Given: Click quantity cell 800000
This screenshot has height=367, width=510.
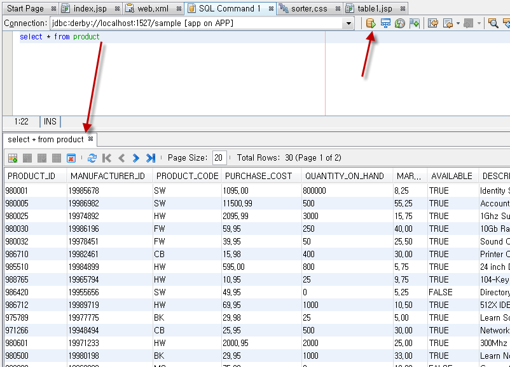Looking at the screenshot, I should (347, 190).
